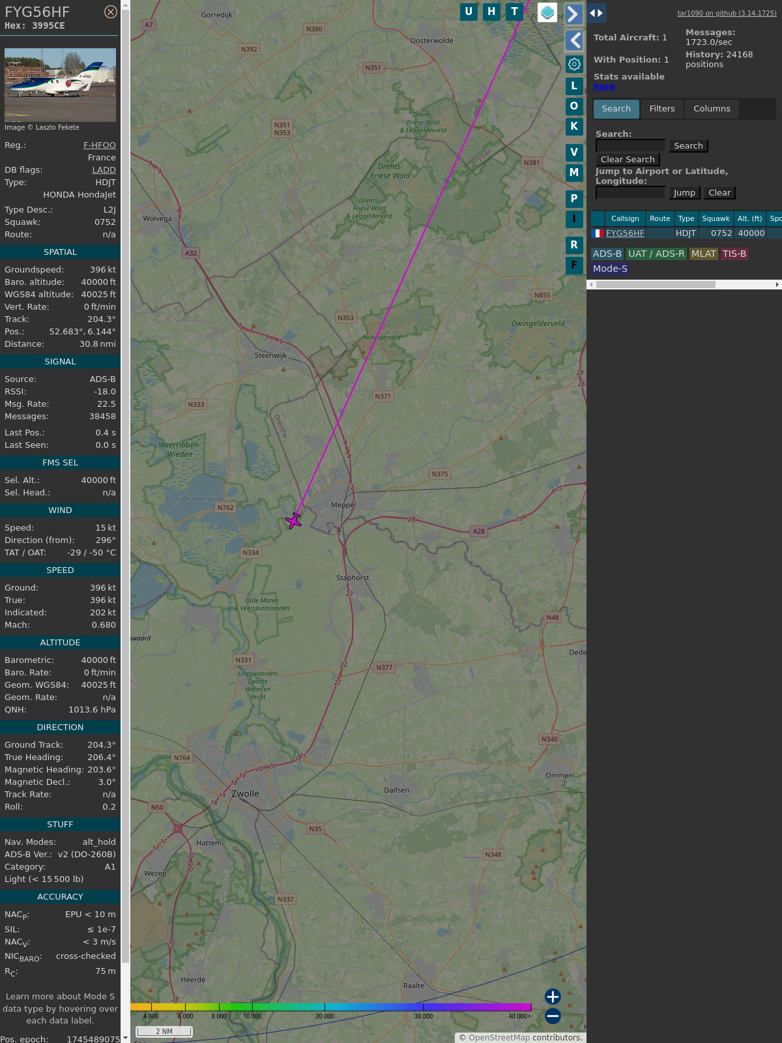Sort table by Type column
This screenshot has width=782, height=1043.
[686, 218]
